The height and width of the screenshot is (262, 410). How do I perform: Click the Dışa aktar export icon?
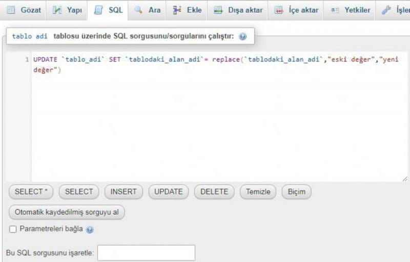(218, 10)
